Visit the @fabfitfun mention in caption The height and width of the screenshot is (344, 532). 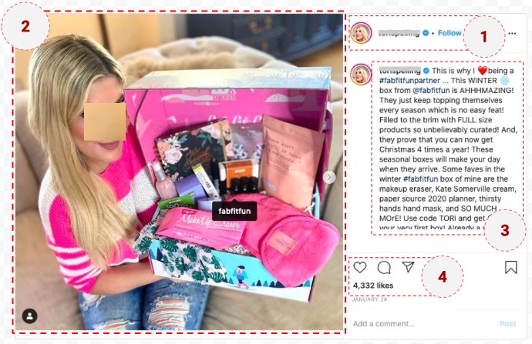(431, 90)
